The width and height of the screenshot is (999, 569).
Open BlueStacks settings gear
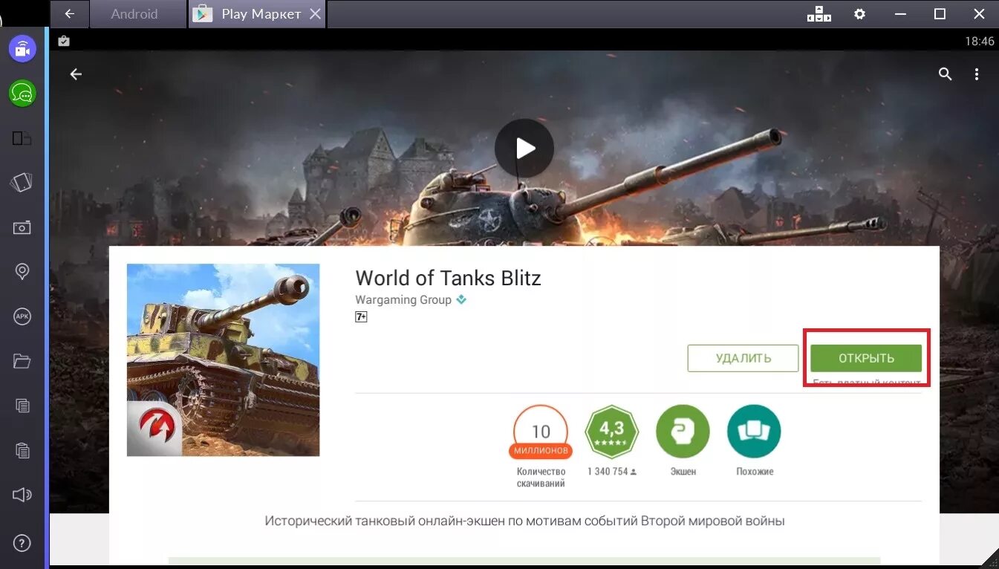point(859,13)
